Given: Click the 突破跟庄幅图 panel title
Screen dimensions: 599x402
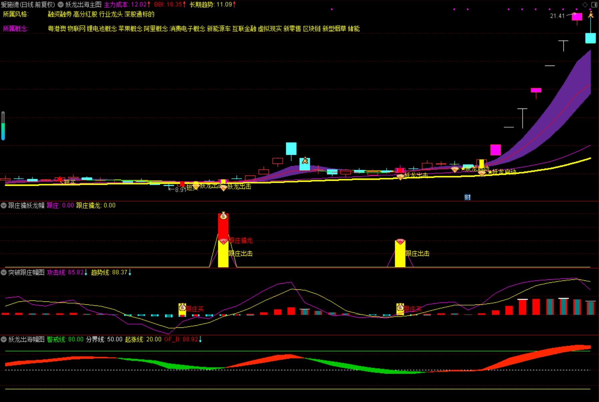Looking at the screenshot, I should [26, 272].
